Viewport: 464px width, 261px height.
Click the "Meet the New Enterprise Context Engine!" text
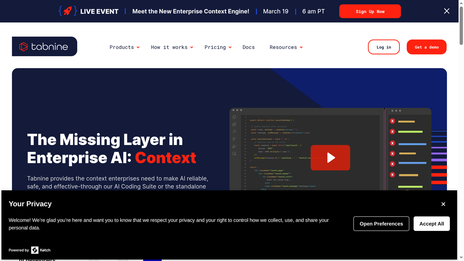pyautogui.click(x=191, y=11)
